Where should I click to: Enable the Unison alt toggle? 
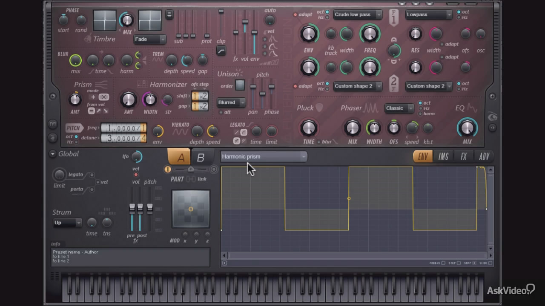221,112
